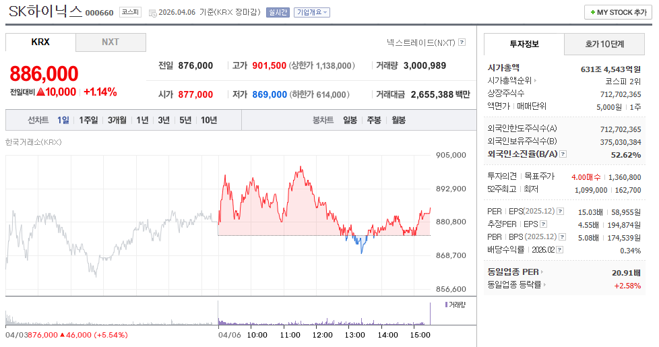Select 10년 line chart period
This screenshot has width=659, height=347.
209,120
